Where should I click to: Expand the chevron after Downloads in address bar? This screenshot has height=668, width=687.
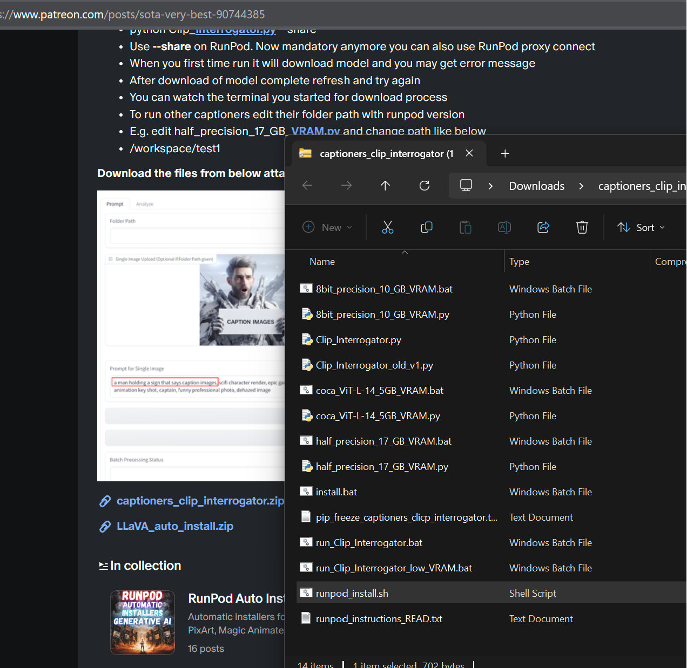pyautogui.click(x=581, y=186)
